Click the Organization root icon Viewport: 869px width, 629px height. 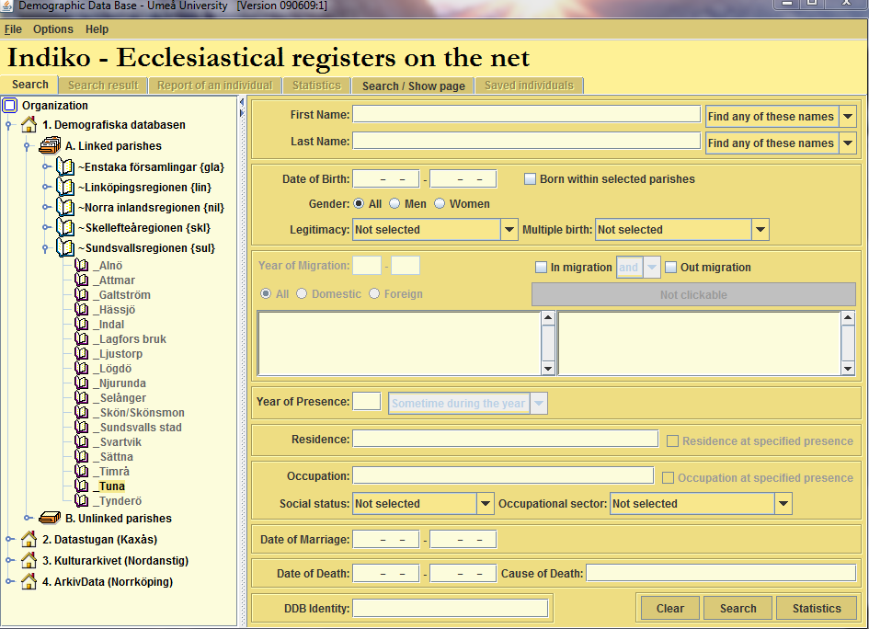coord(10,105)
